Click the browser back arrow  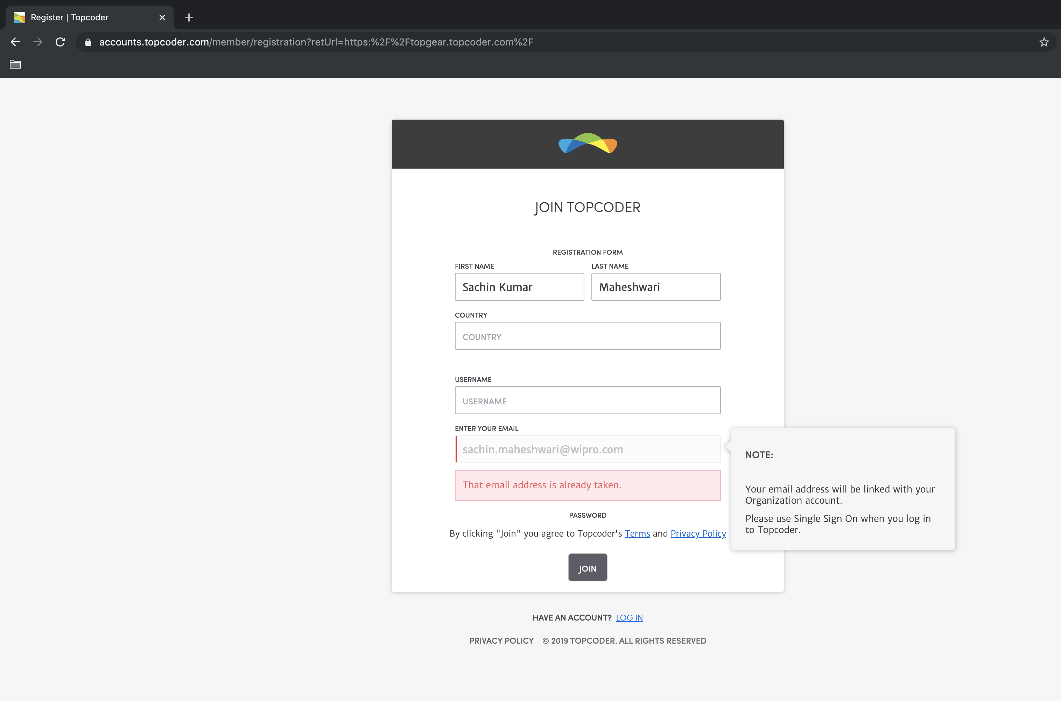[x=15, y=42]
